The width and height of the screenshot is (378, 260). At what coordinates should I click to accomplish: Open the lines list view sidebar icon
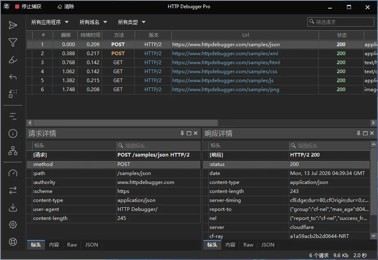tap(13, 117)
